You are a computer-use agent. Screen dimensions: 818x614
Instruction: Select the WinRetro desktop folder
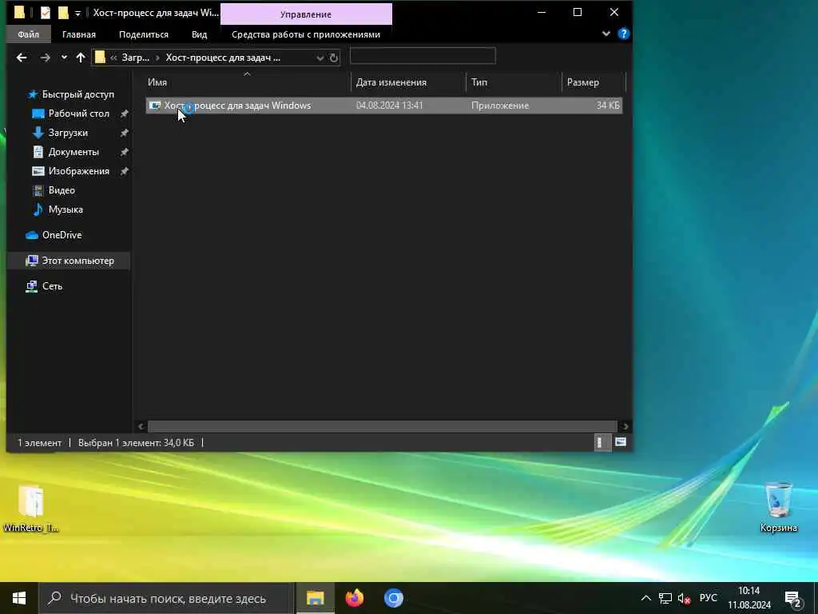31,508
